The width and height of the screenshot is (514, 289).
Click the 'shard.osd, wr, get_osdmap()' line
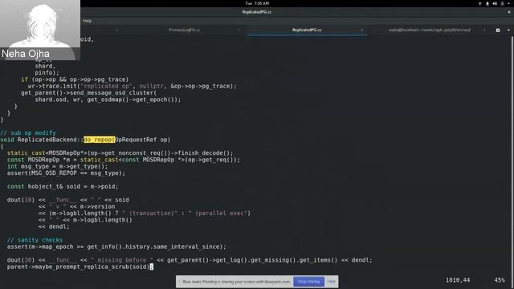pos(108,100)
